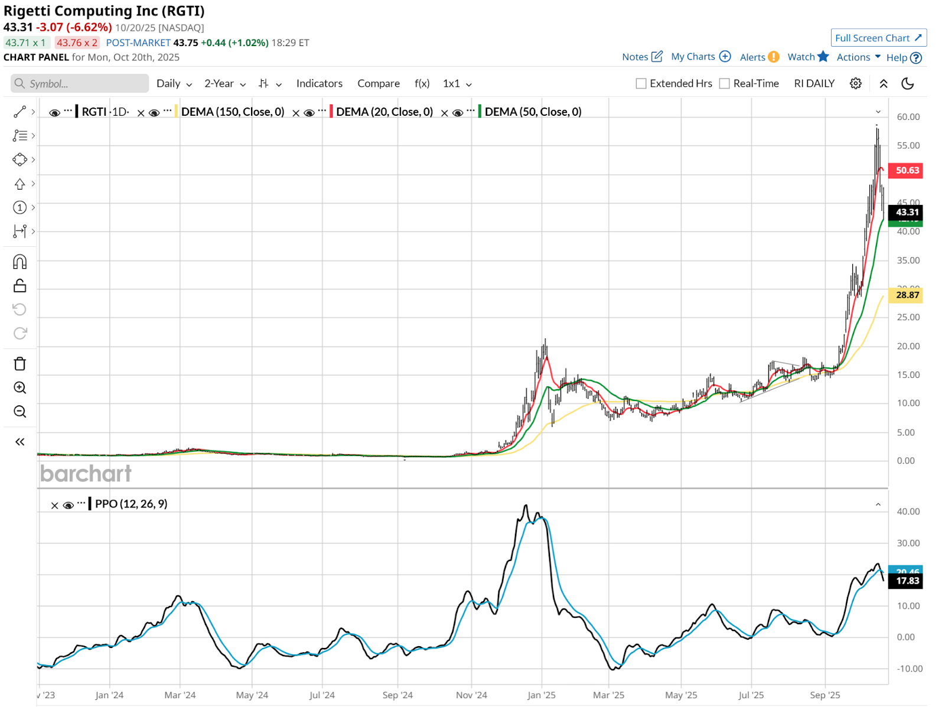Open the Compare menu
The height and width of the screenshot is (707, 945).
click(x=379, y=83)
